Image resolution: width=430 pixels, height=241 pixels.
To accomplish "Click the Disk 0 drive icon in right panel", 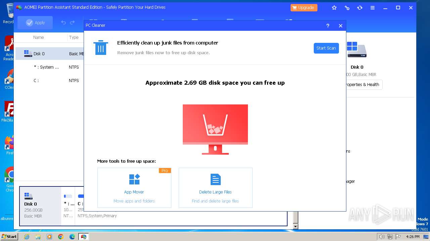I will click(x=357, y=50).
